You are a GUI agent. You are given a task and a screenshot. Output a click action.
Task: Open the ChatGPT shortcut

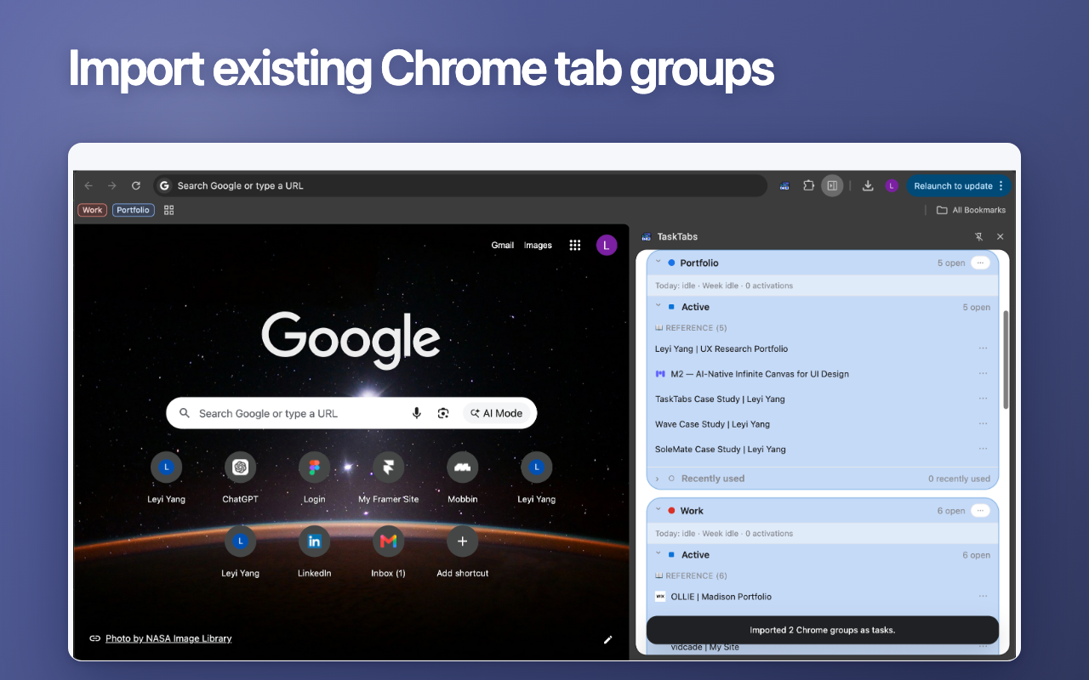(x=240, y=477)
